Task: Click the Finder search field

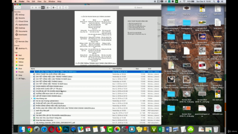Action: tap(139, 7)
